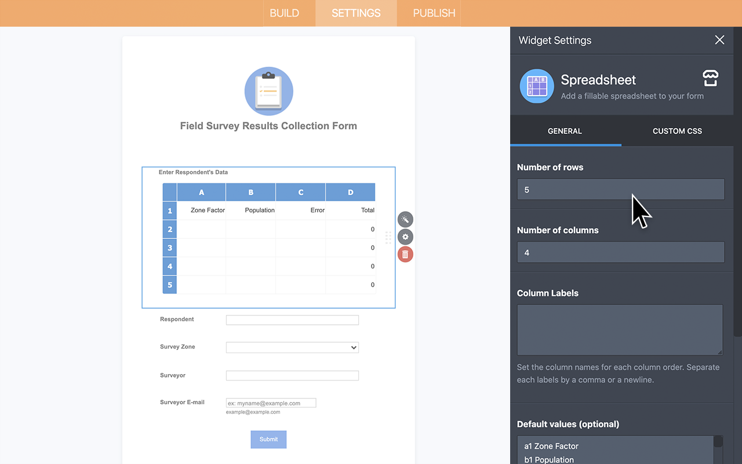Select column header D in the spreadsheet
The height and width of the screenshot is (464, 742).
point(350,192)
